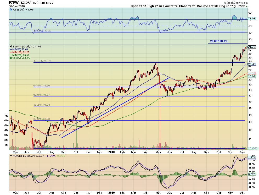Click the 29.03 138.2% annotation

point(219,41)
